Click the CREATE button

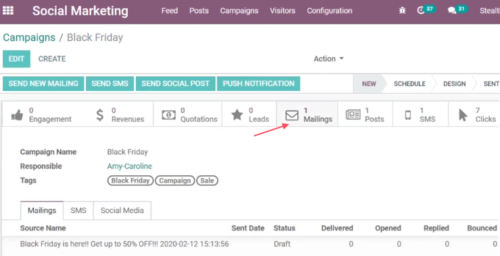pos(52,59)
